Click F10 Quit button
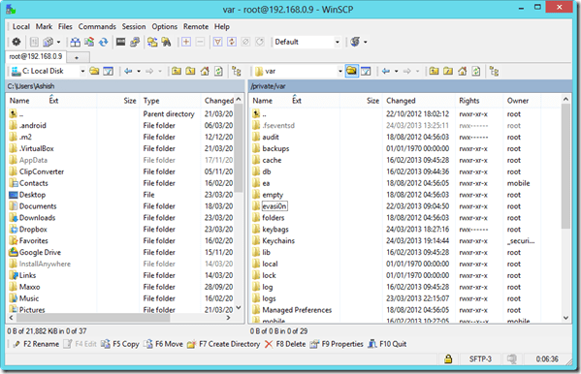Image resolution: width=581 pixels, height=374 pixels. point(387,344)
